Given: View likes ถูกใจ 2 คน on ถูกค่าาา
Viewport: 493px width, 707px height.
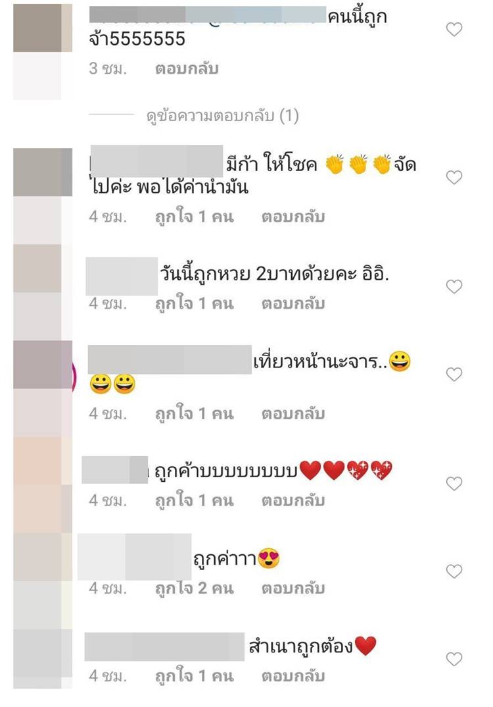Looking at the screenshot, I should 195,589.
